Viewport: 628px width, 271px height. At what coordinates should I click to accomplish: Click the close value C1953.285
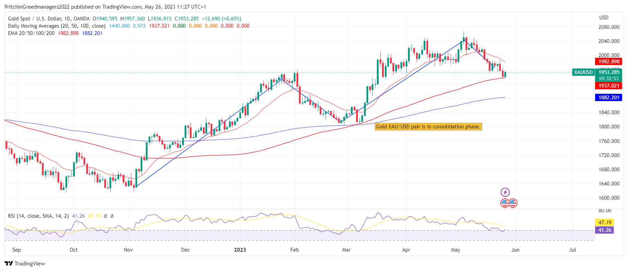tap(187, 19)
